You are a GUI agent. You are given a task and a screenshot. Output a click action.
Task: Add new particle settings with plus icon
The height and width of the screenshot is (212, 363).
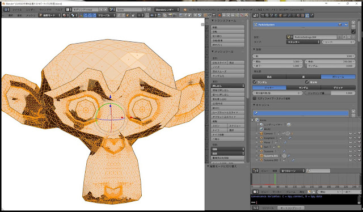point(349,37)
